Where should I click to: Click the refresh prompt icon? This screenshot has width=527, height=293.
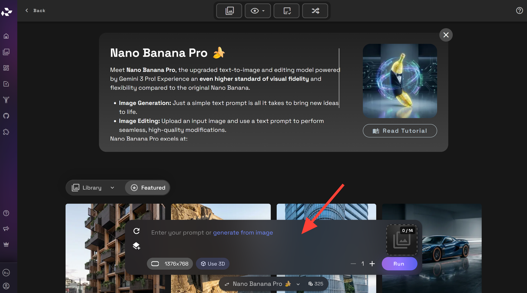tap(136, 231)
